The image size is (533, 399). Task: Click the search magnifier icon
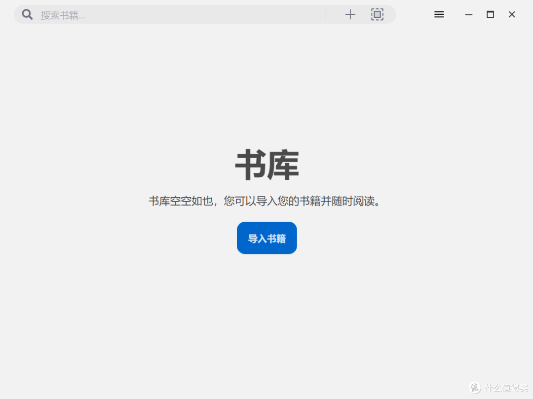[x=27, y=14]
